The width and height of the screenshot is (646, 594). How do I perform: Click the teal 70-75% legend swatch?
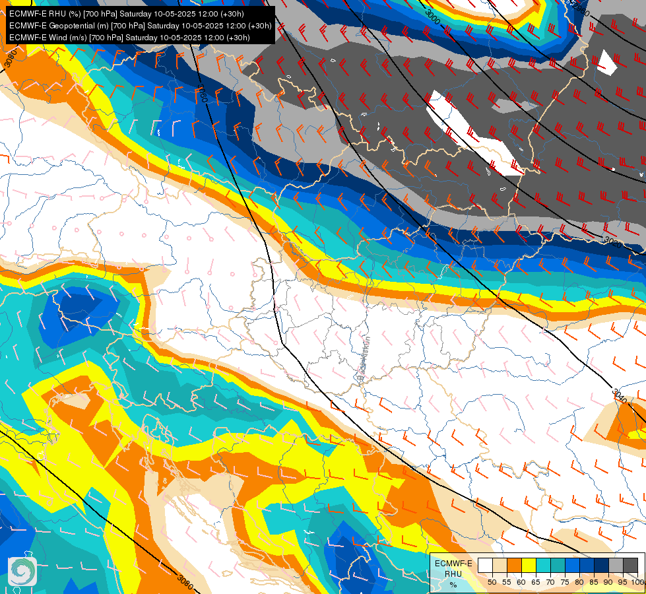point(558,566)
